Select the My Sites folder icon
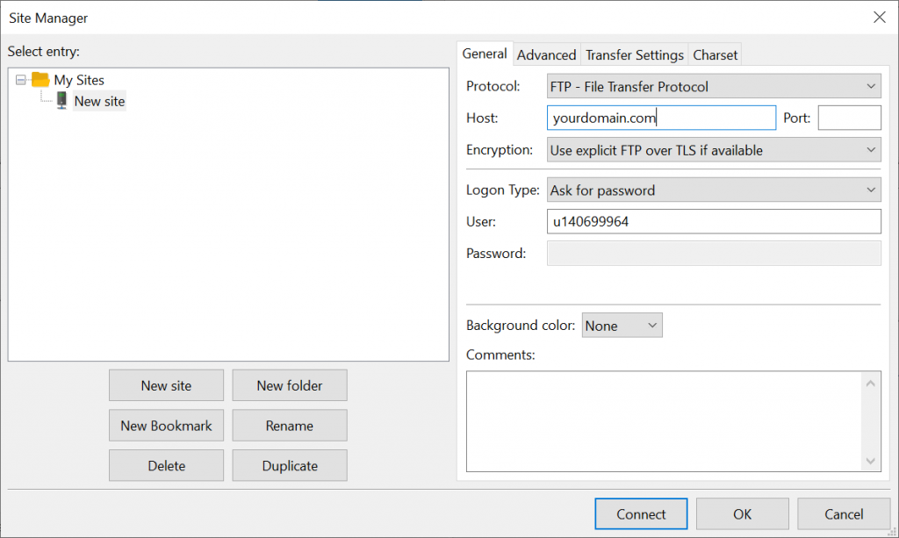The height and width of the screenshot is (538, 899). pyautogui.click(x=40, y=80)
